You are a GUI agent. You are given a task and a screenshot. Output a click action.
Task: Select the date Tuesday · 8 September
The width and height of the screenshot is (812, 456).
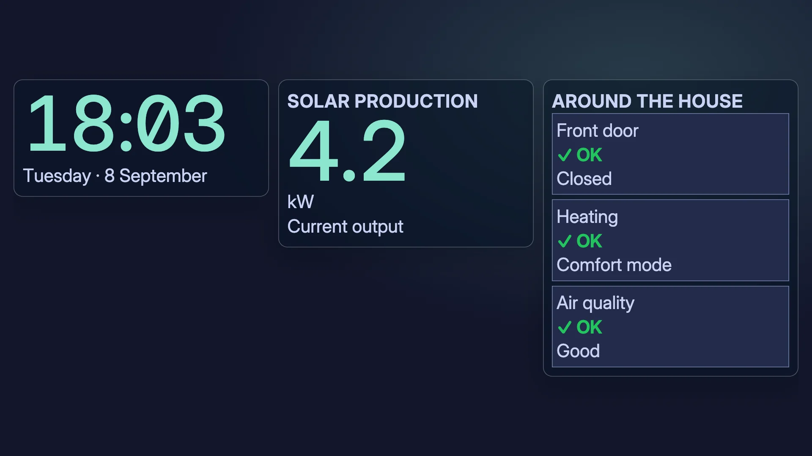[x=115, y=176]
